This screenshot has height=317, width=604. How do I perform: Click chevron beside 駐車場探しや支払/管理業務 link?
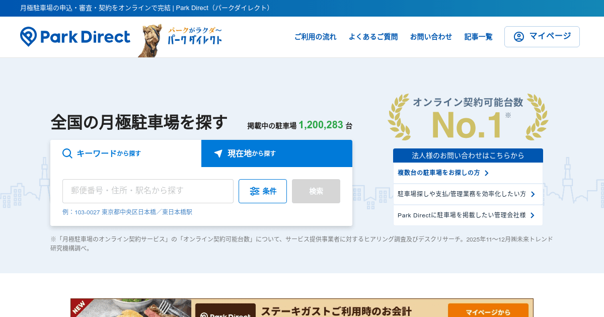tap(533, 194)
